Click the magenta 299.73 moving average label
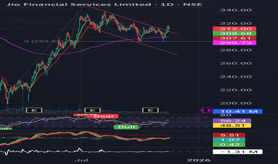 (x=234, y=43)
